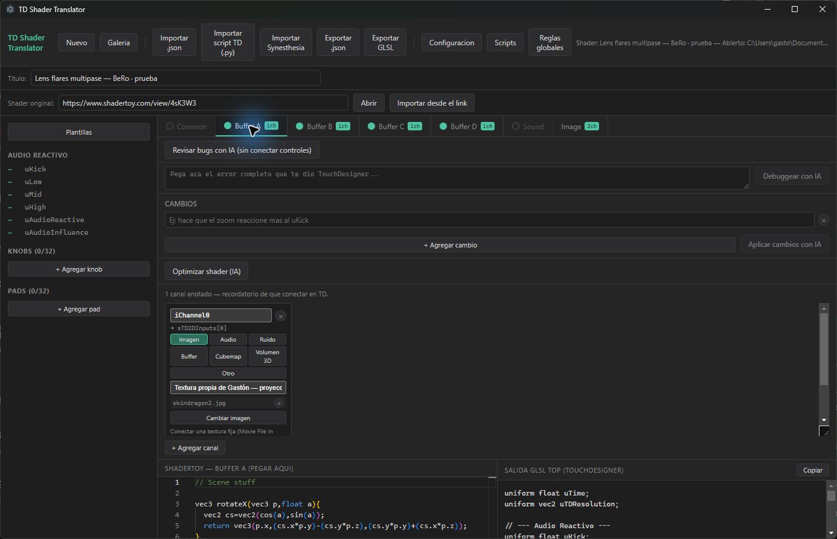
Task: Focus the Titulo text field
Action: (176, 78)
